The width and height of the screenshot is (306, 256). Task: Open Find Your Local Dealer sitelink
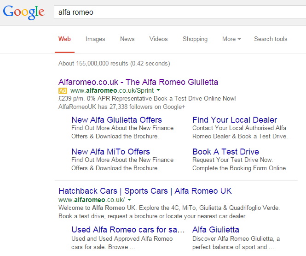pos(235,119)
